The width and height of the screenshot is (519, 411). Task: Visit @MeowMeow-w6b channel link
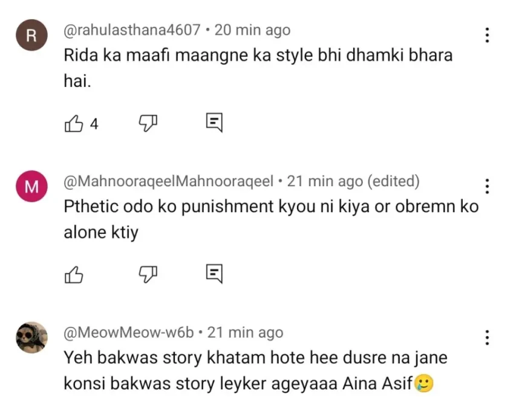click(x=129, y=332)
